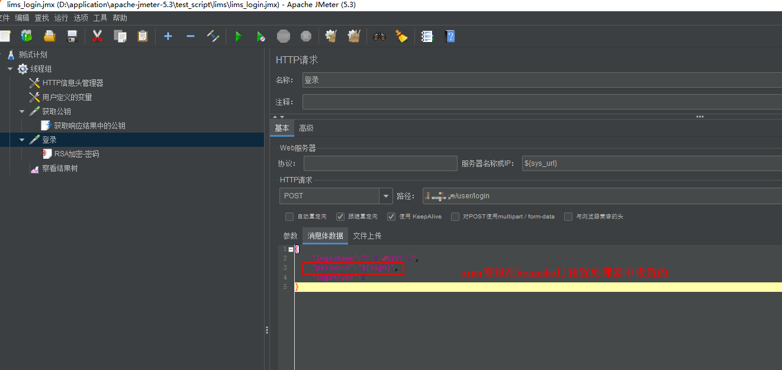Click the Cut scissors icon
This screenshot has width=782, height=370.
coord(97,37)
